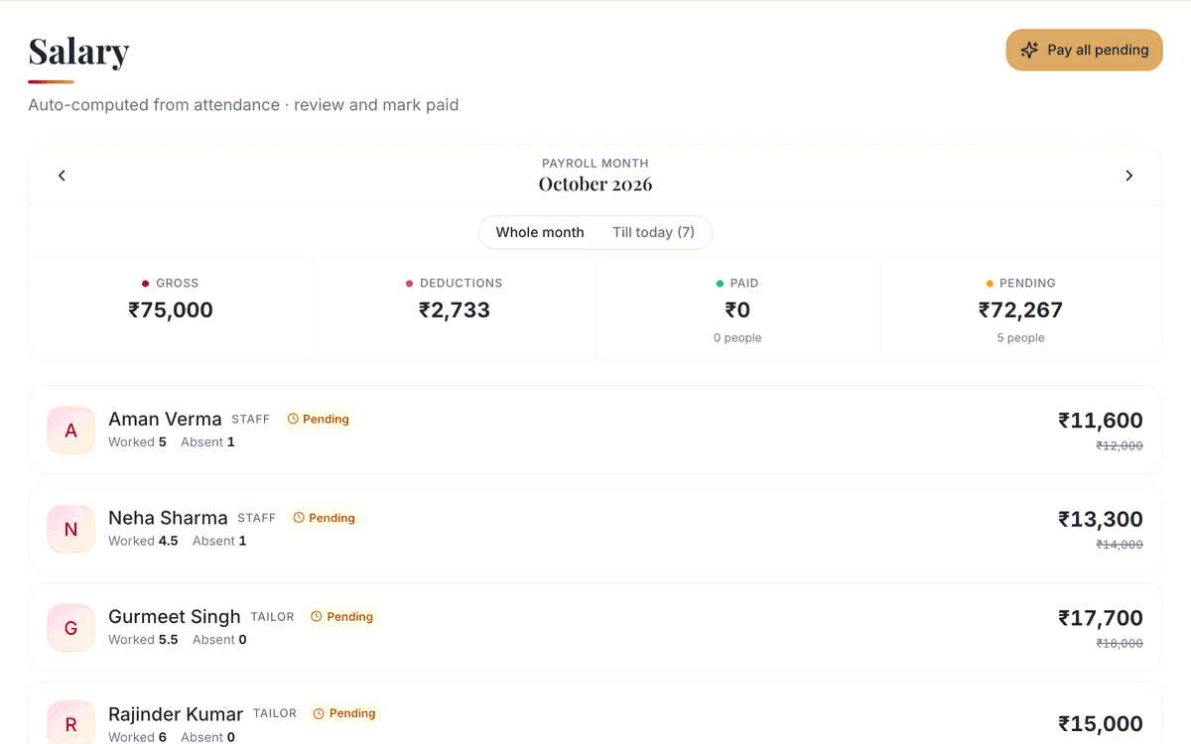Click Rajinder Kumar's avatar letter R
Screen dimensions: 1191x744
tap(70, 725)
